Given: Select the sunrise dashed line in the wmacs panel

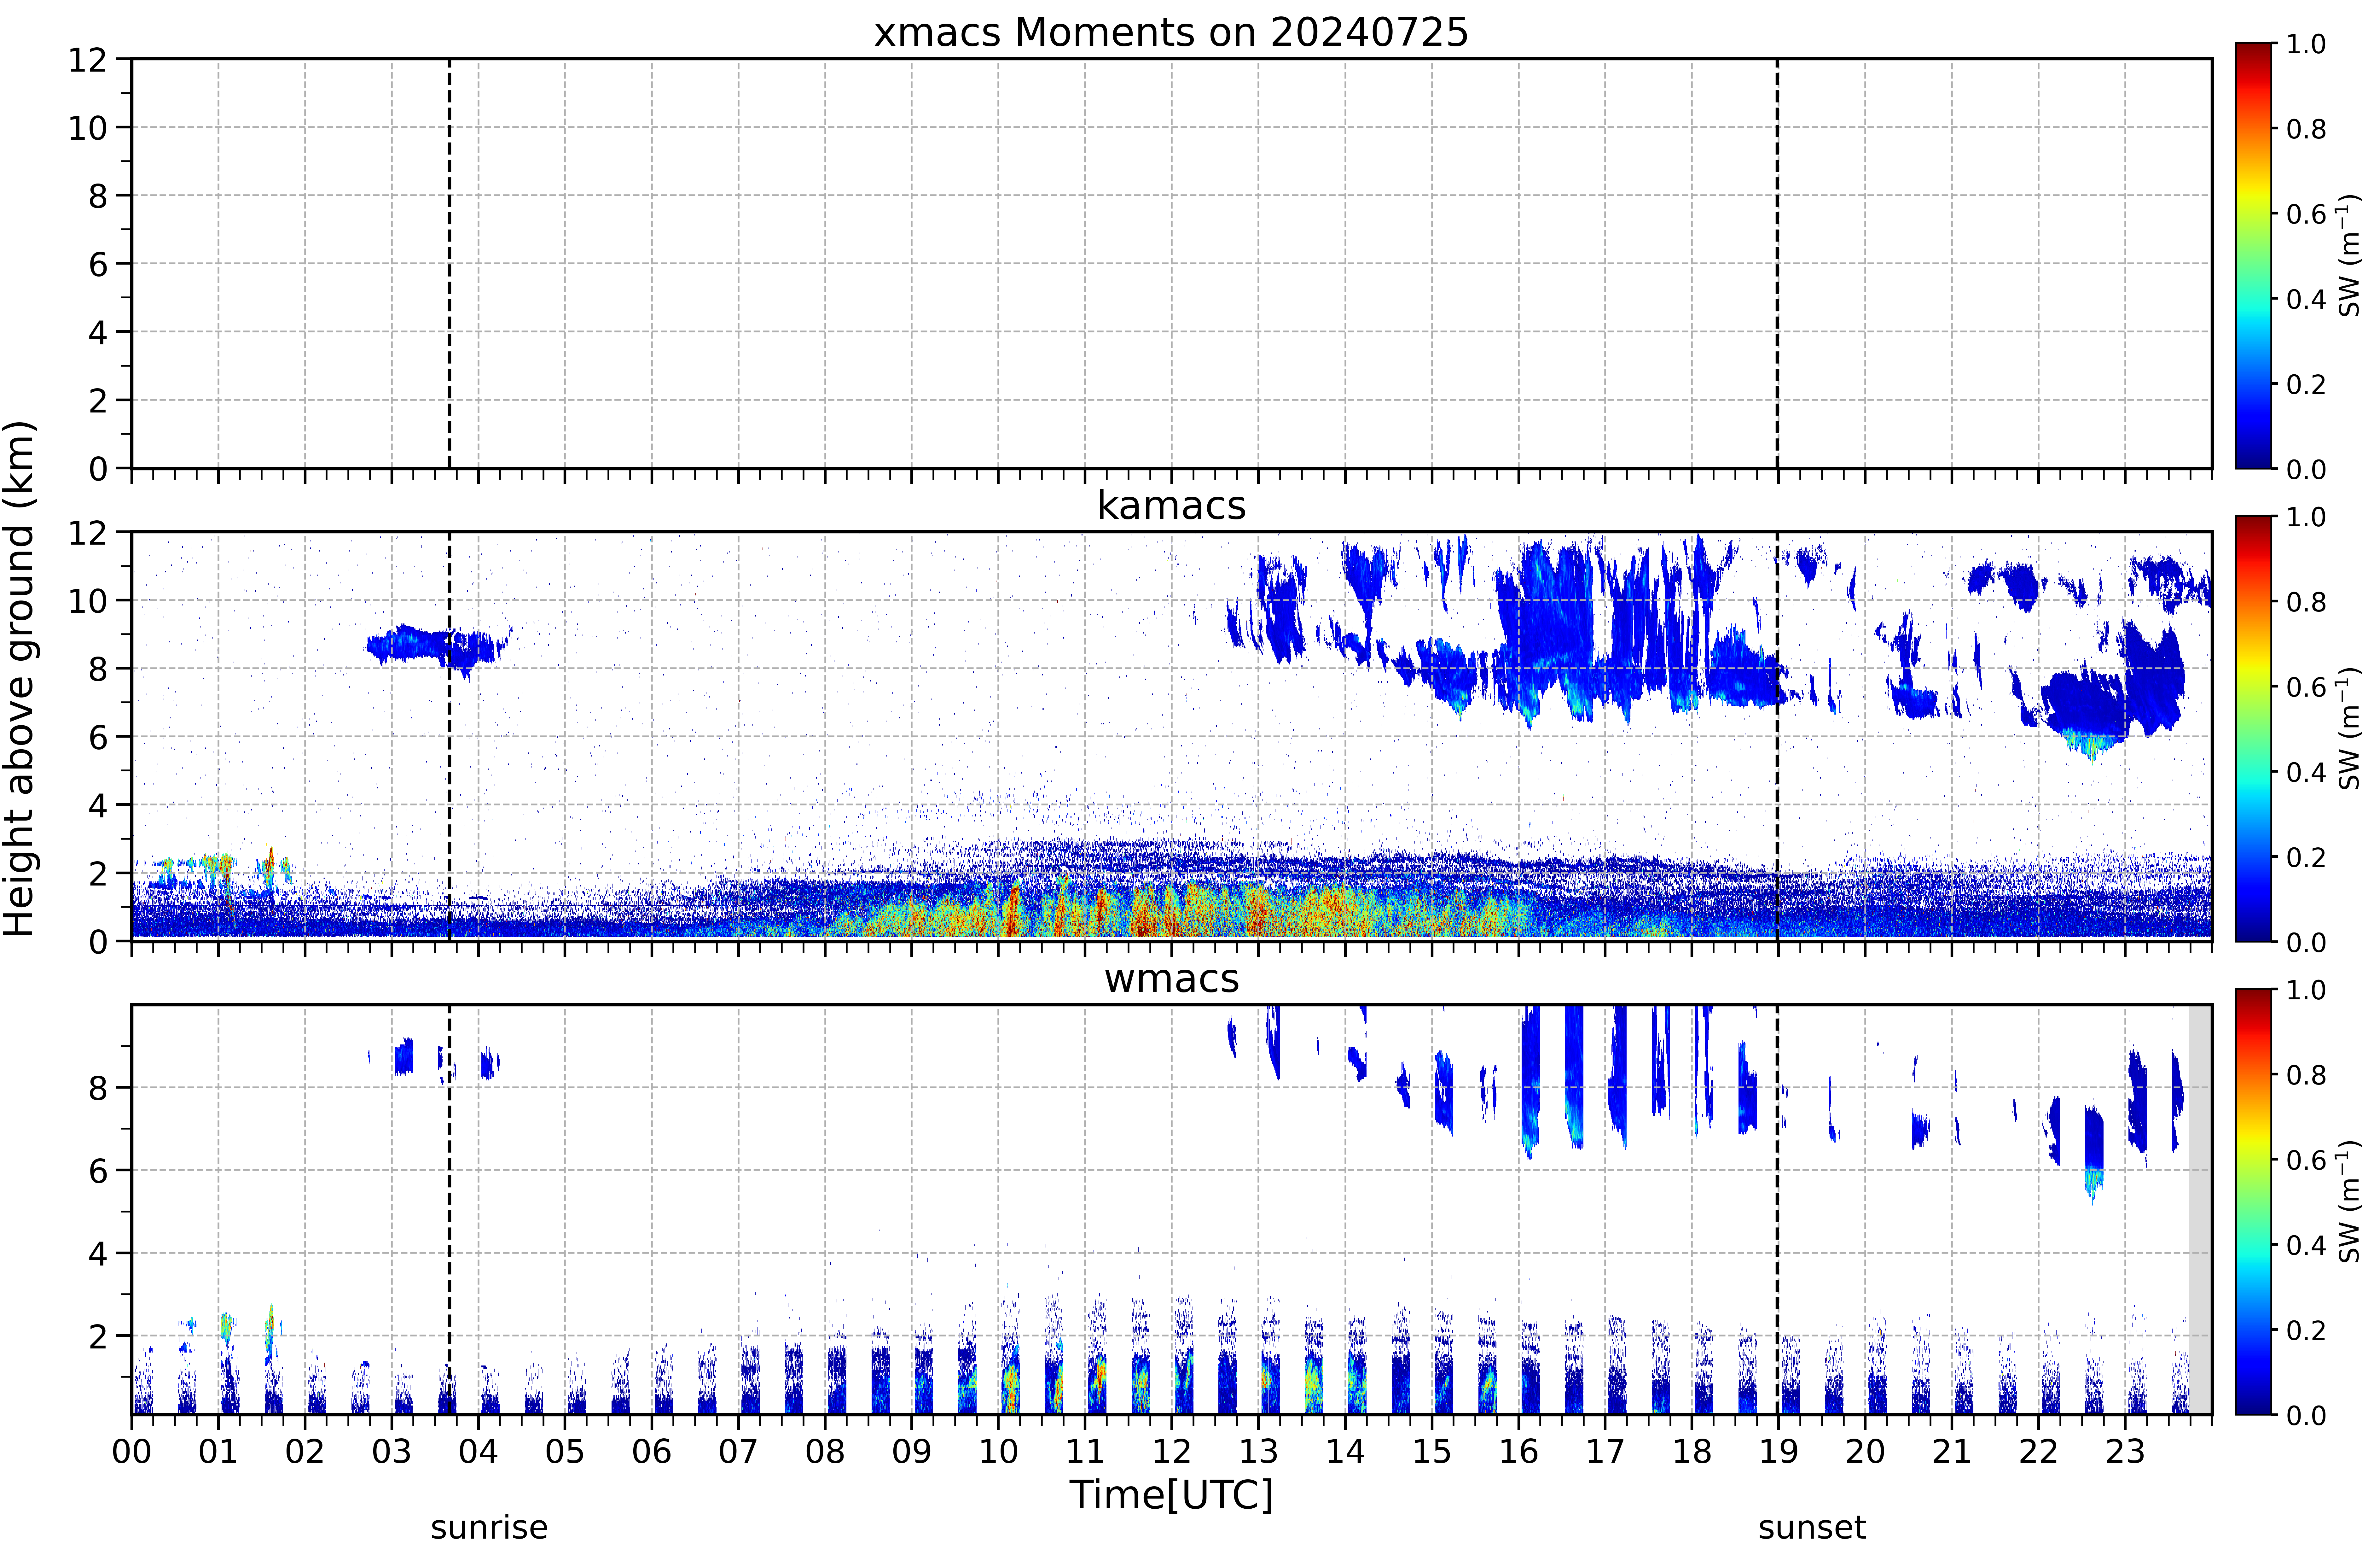Looking at the screenshot, I should 449,1210.
